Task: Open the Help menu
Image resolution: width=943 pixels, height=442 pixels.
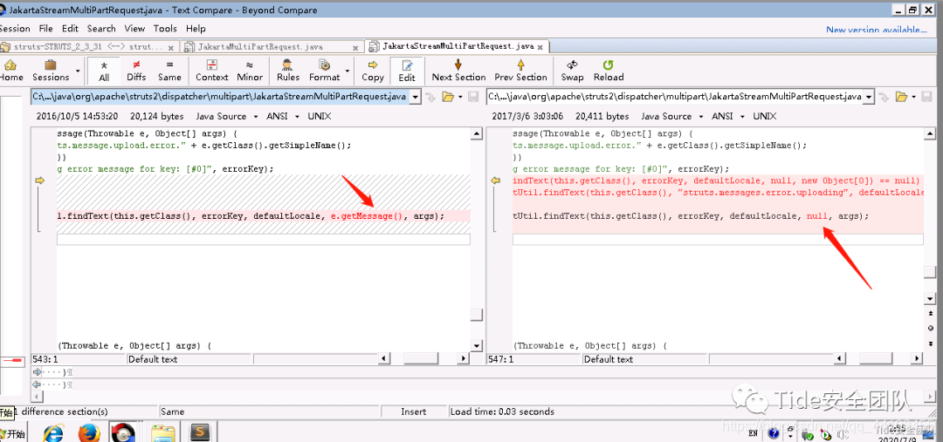Action: (196, 28)
